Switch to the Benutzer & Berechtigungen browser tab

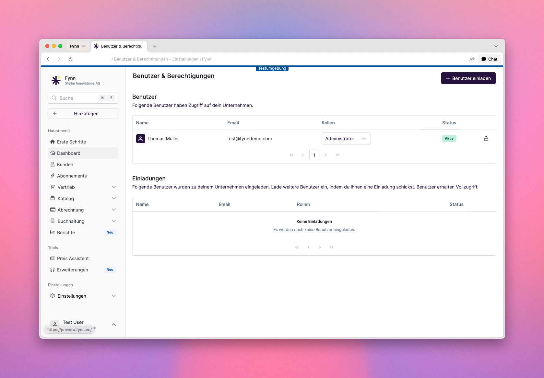(119, 46)
